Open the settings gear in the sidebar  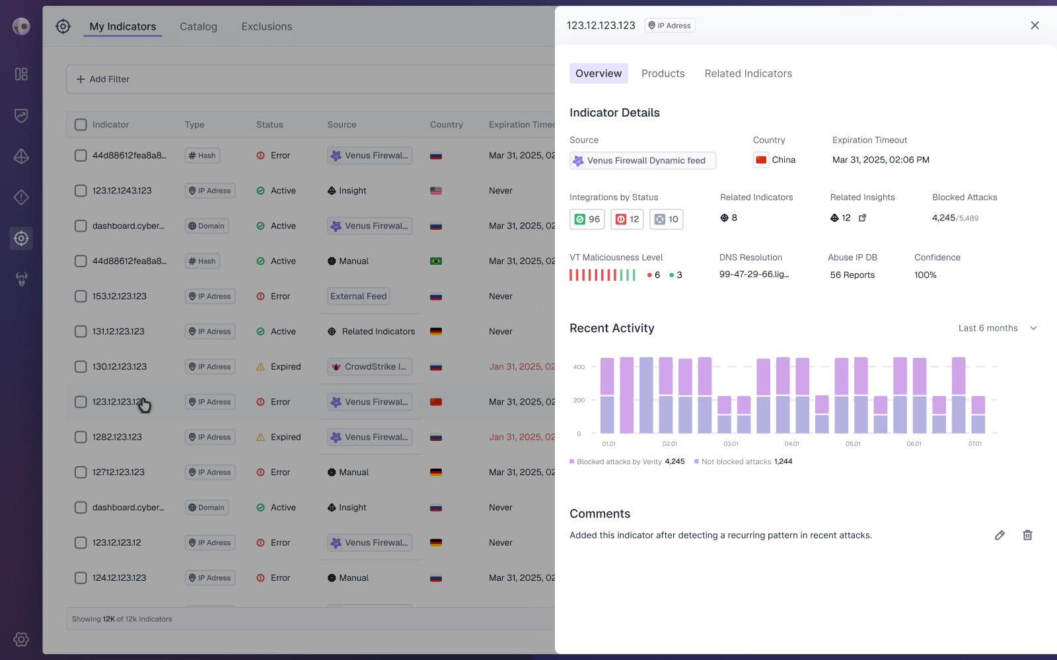pos(21,639)
